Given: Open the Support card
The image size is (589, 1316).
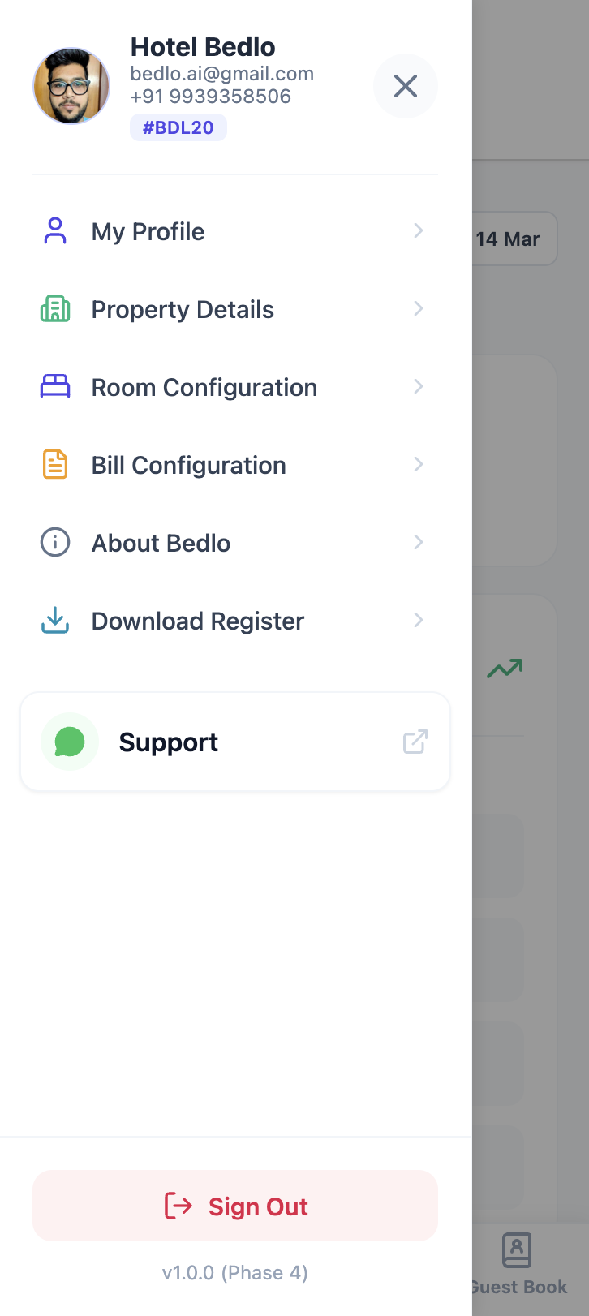Looking at the screenshot, I should click(x=235, y=742).
